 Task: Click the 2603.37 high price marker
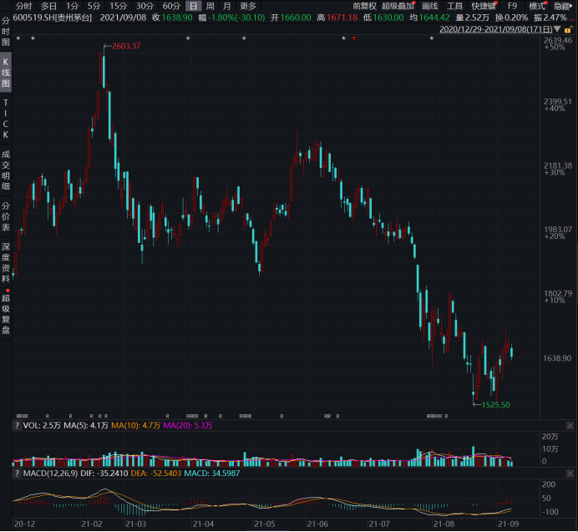(x=125, y=46)
